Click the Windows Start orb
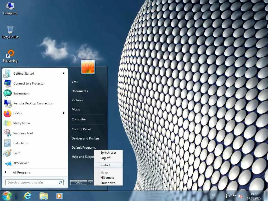 point(7,196)
